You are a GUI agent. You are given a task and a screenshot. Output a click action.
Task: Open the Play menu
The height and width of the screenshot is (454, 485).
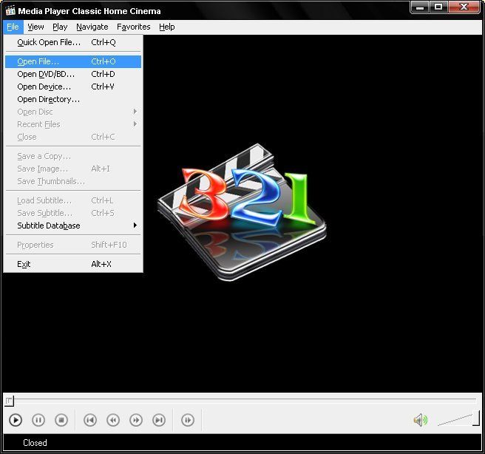click(60, 27)
